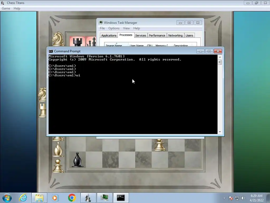Close the Command Prompt window
This screenshot has height=203, width=270.
[x=218, y=51]
